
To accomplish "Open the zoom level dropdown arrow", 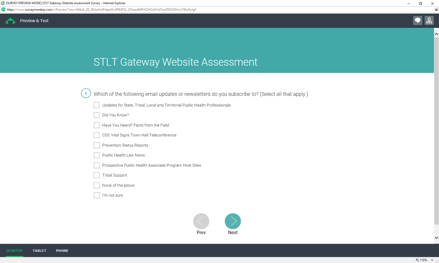I will [x=432, y=260].
